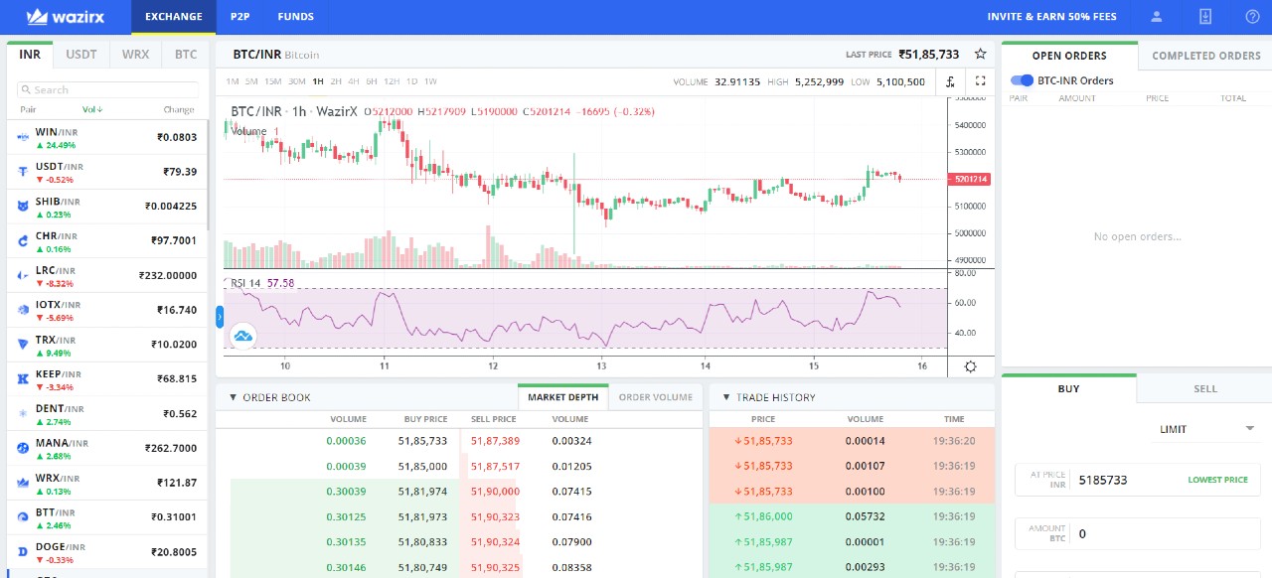1272x578 pixels.
Task: Click the LRC coin icon
Action: coord(23,275)
